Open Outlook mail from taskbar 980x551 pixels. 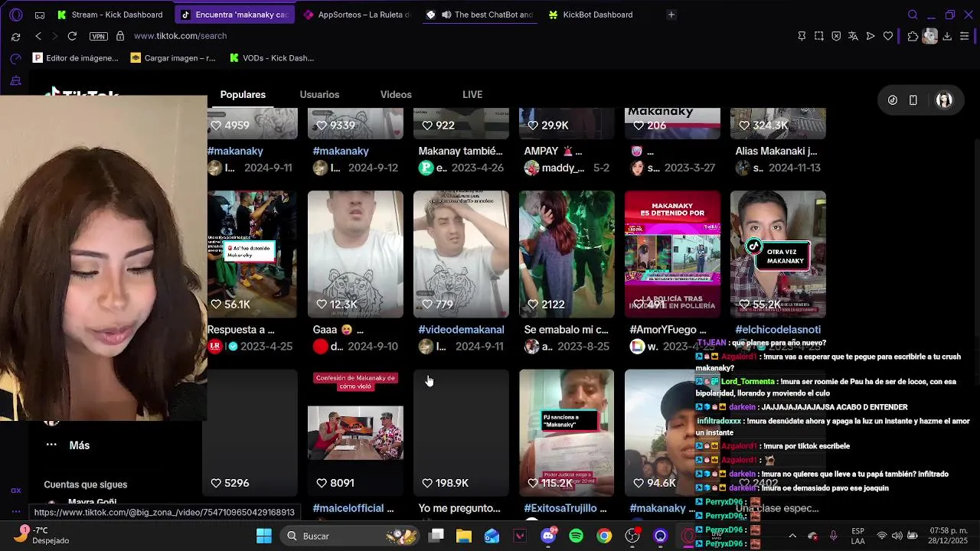(492, 536)
